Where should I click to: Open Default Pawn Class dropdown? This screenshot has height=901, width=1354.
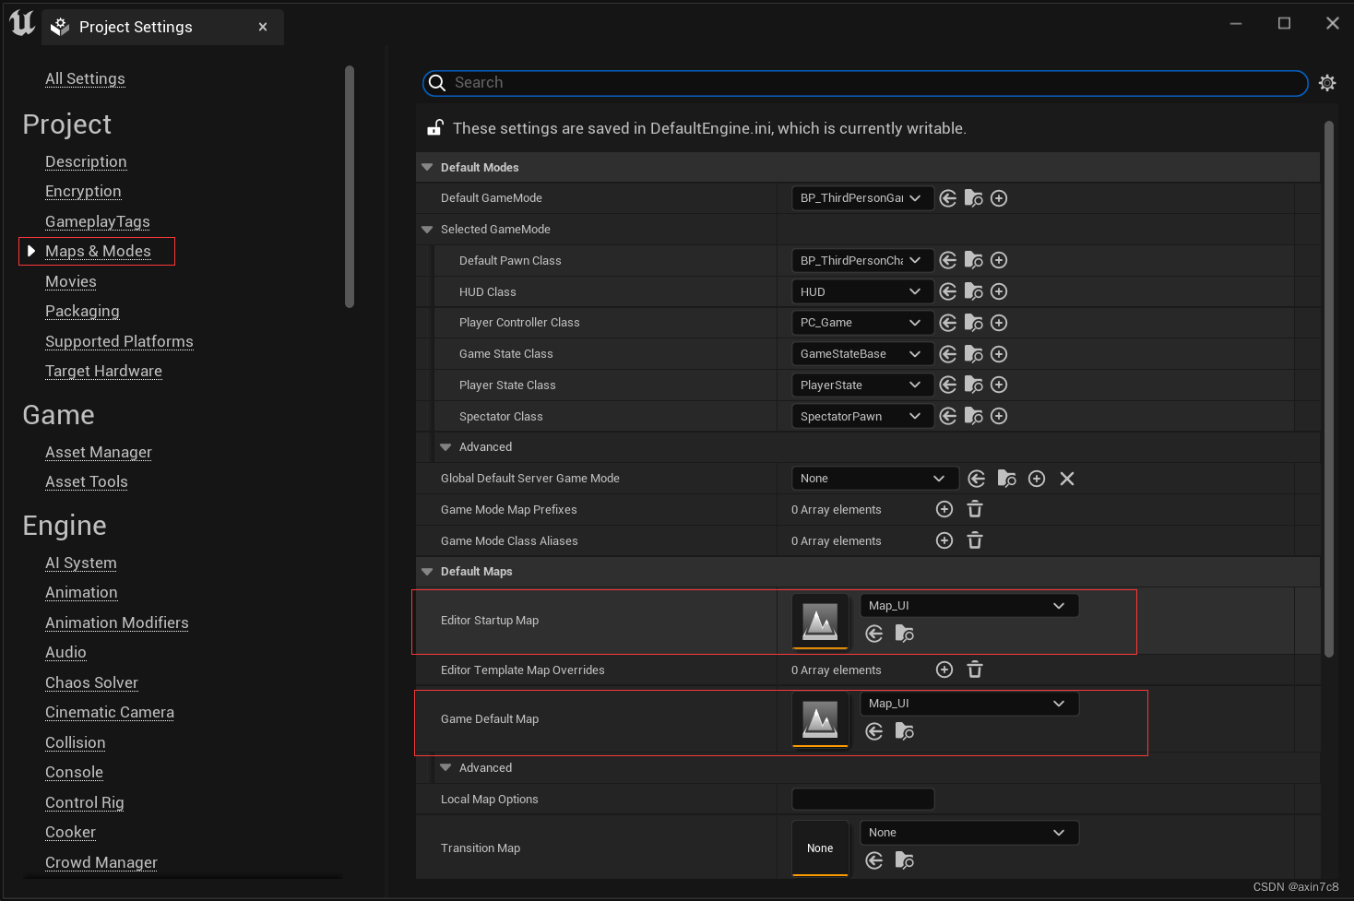coord(862,260)
